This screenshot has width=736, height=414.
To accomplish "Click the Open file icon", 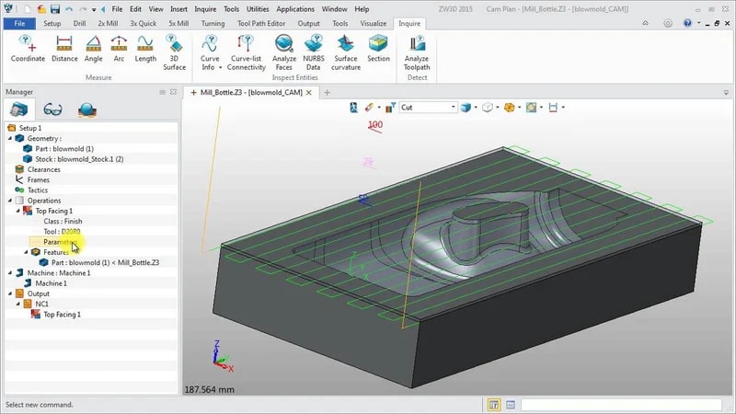I will click(41, 9).
